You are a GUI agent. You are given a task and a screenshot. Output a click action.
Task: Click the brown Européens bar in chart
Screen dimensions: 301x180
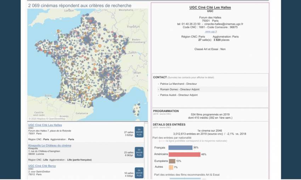(171, 161)
